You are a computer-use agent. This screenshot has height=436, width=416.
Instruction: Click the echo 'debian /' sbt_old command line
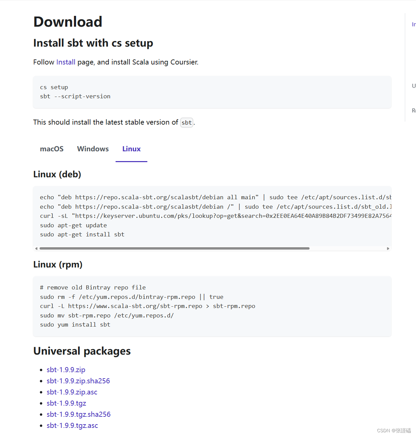[x=216, y=207]
